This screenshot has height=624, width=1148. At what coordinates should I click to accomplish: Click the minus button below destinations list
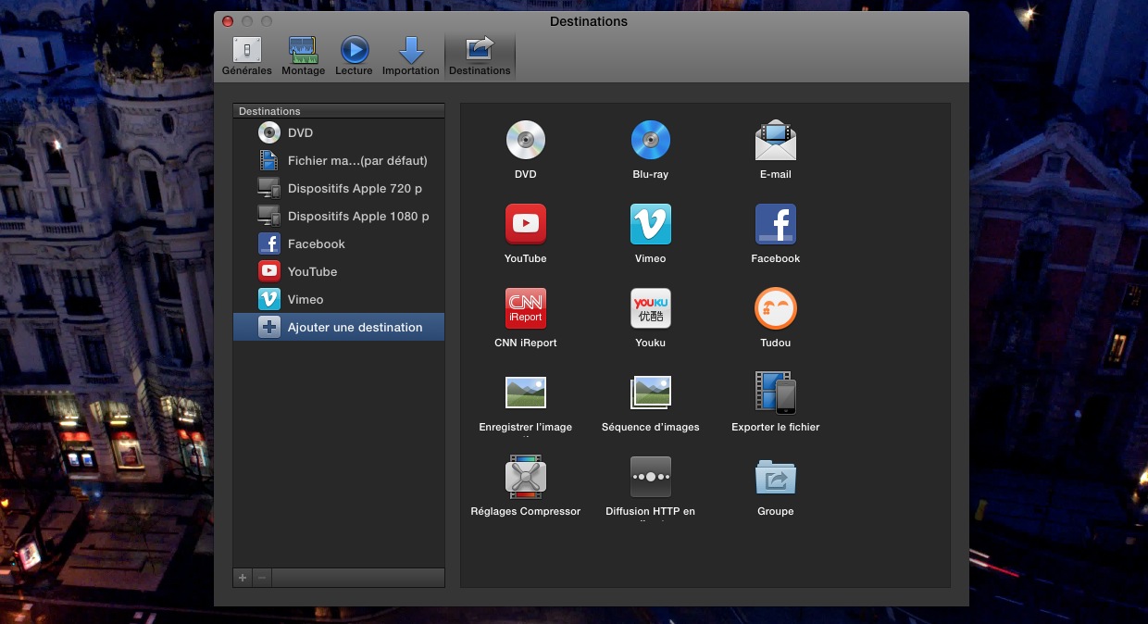262,578
